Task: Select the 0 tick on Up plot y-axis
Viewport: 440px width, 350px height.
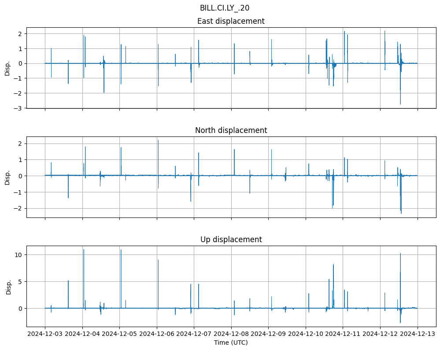Action: (x=19, y=308)
